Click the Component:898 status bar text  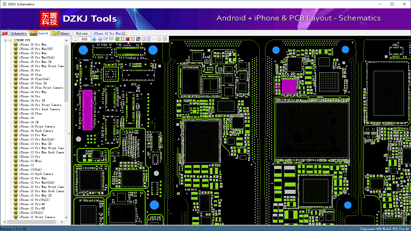[371, 229]
